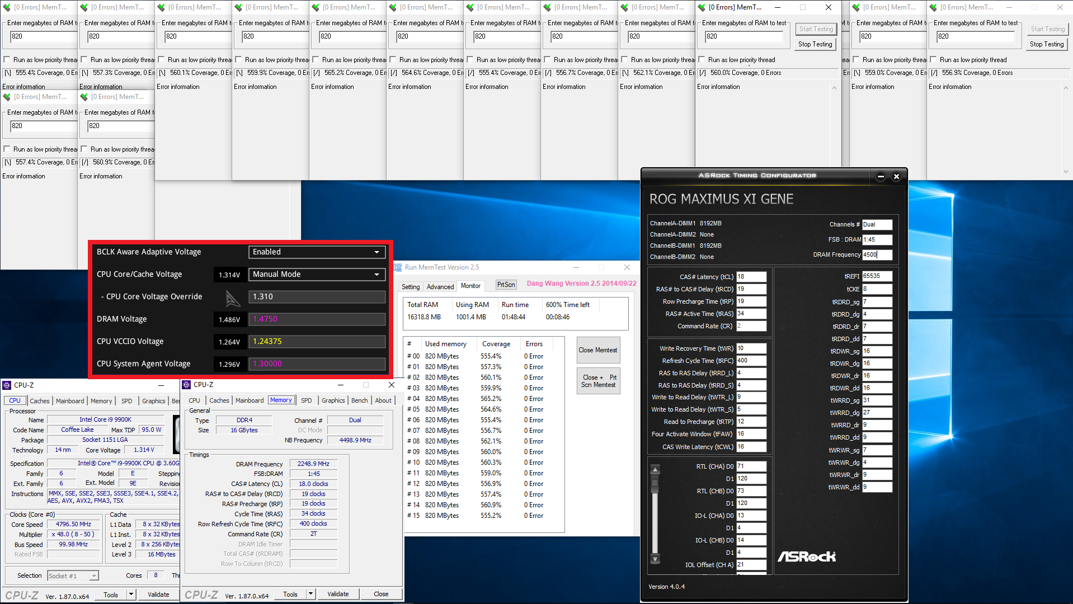Minimize the ASRock Timing Configurator
This screenshot has width=1073, height=604.
(881, 176)
